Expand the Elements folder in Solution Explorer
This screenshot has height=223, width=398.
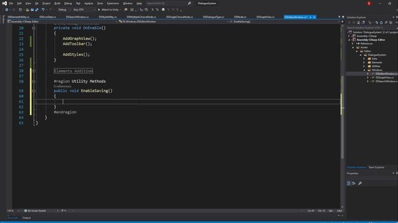(364, 63)
